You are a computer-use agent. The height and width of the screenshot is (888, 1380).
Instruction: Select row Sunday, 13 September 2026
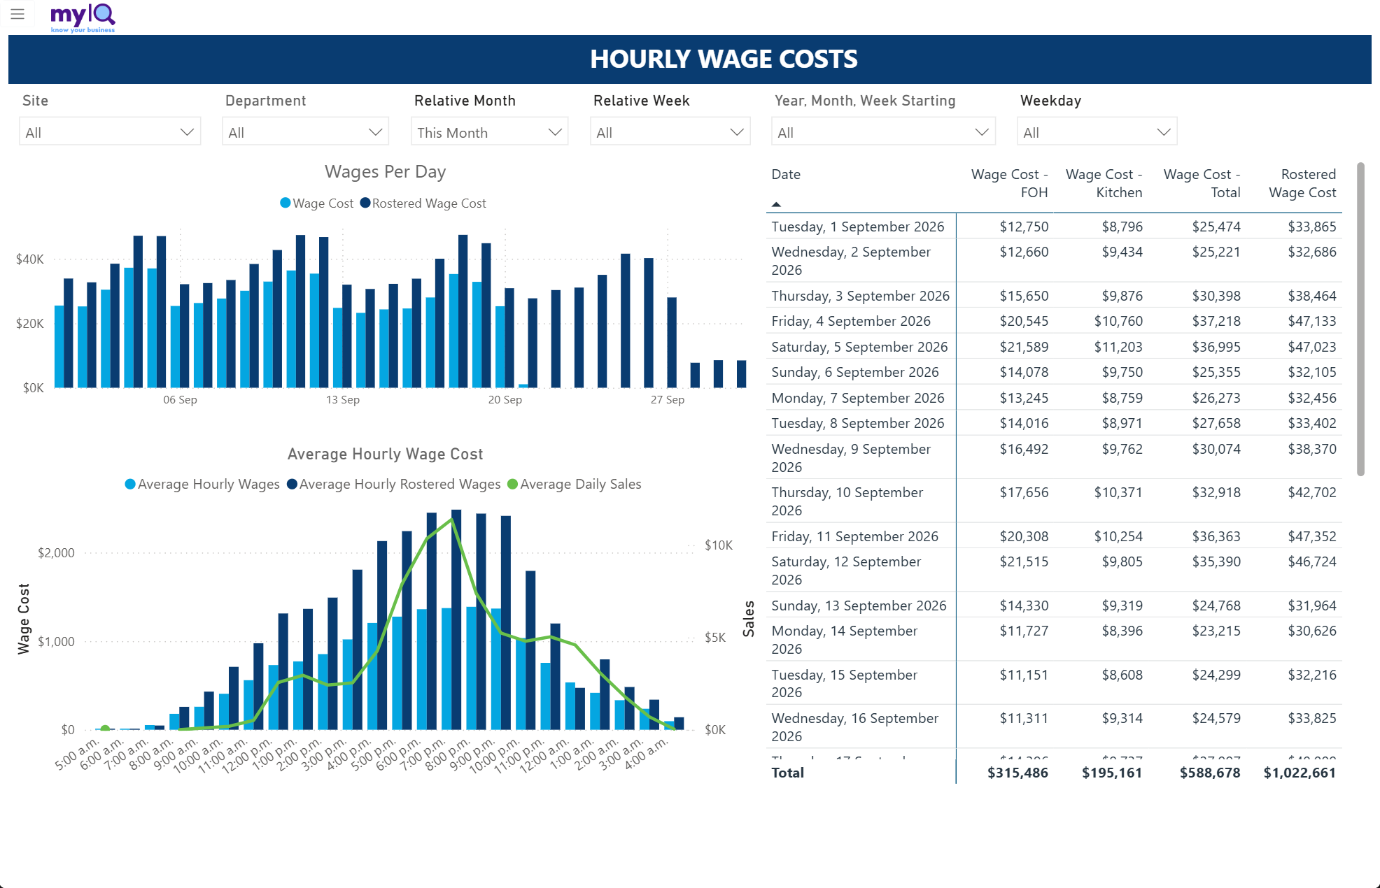(1054, 606)
